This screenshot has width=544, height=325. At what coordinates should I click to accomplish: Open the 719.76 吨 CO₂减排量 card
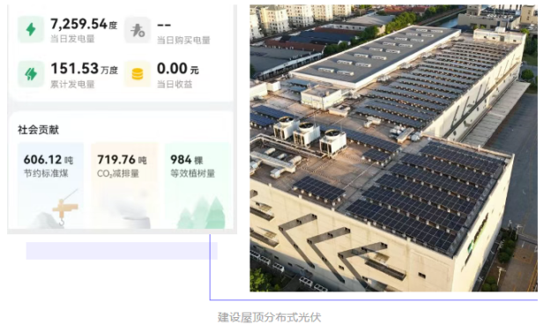[124, 185]
